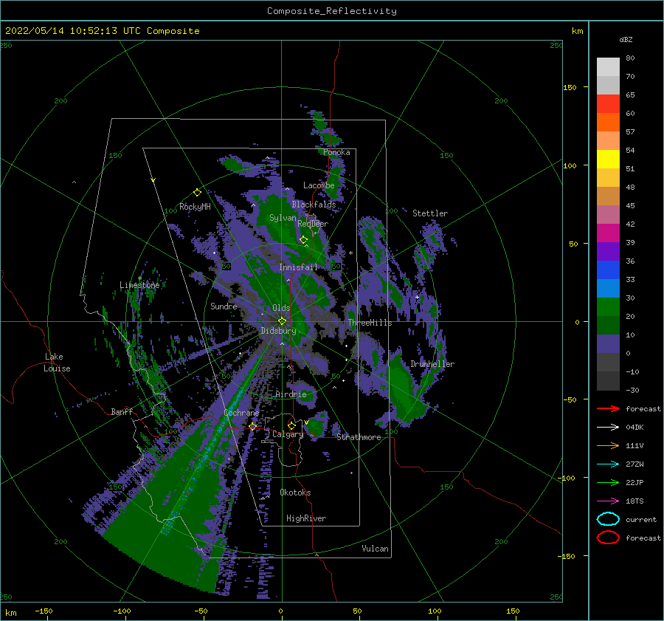
Task: Click the Lake Louise map label
Action: click(x=58, y=363)
